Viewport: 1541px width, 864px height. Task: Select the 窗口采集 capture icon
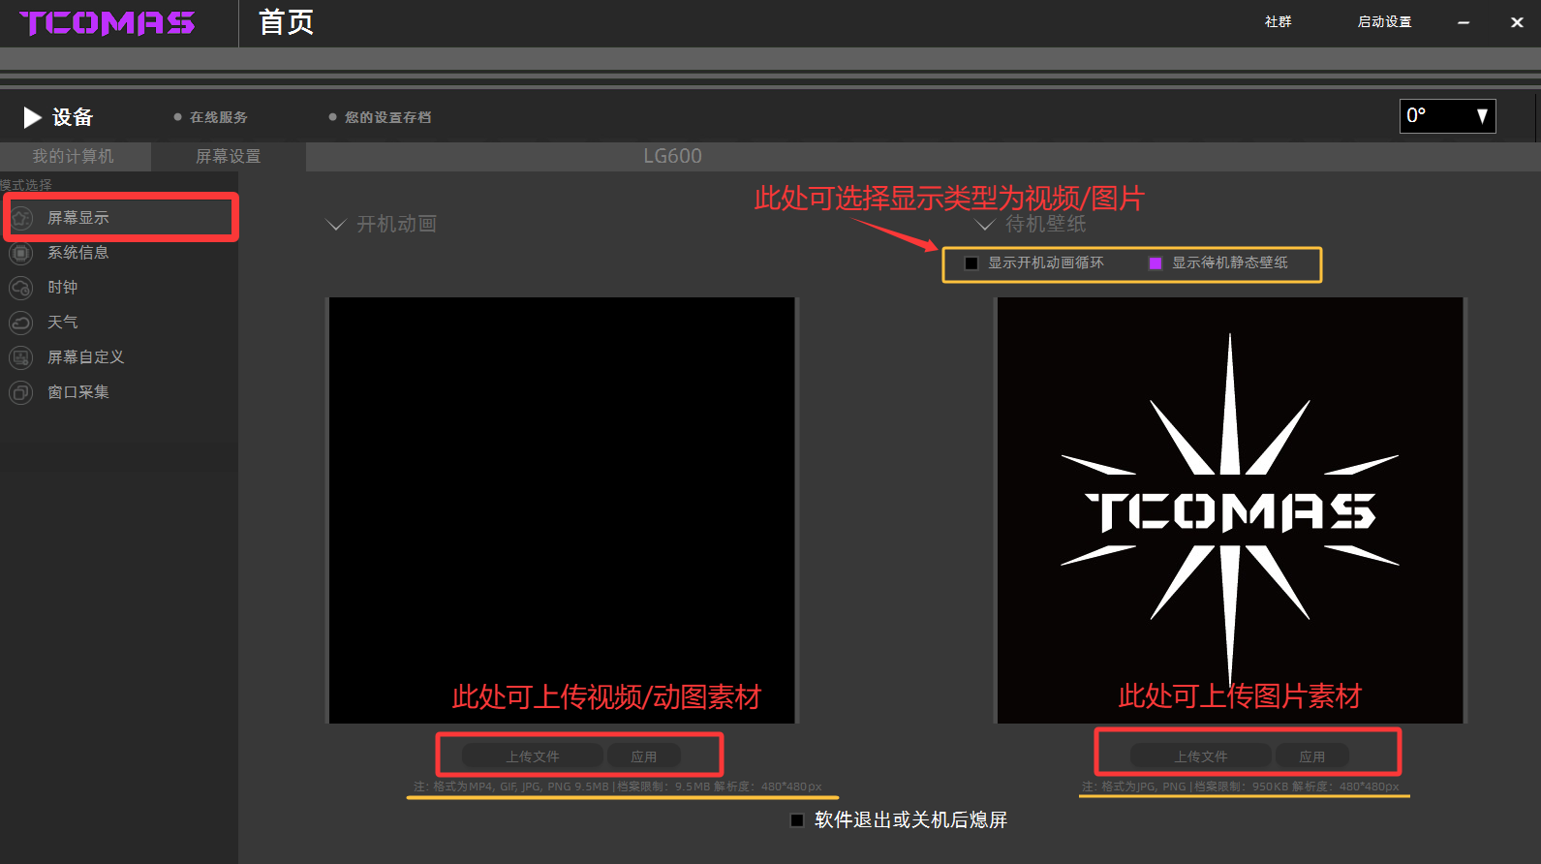click(x=21, y=392)
